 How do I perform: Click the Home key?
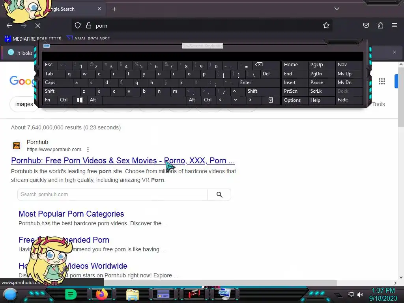pos(295,65)
